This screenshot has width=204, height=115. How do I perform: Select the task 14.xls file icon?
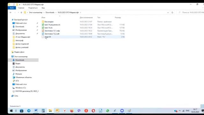[x=43, y=28]
